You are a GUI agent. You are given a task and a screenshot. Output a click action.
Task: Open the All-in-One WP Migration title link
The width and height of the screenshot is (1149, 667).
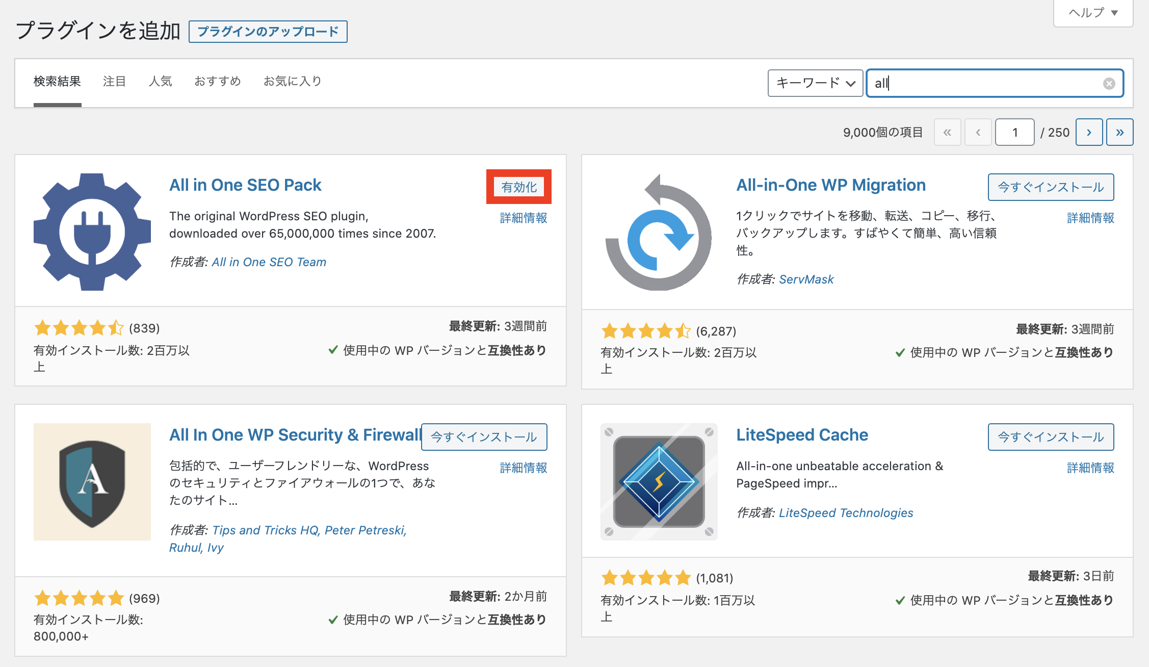pos(831,185)
